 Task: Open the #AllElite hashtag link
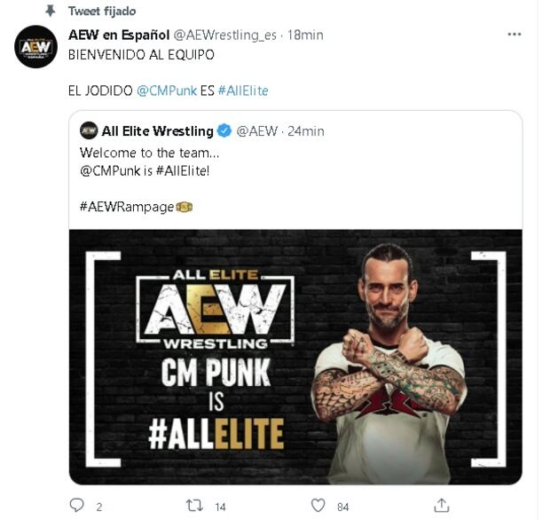click(243, 91)
